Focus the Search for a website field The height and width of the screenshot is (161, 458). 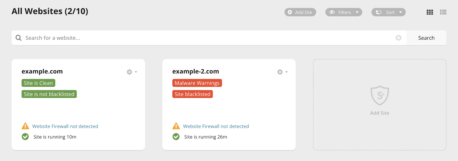[209, 38]
